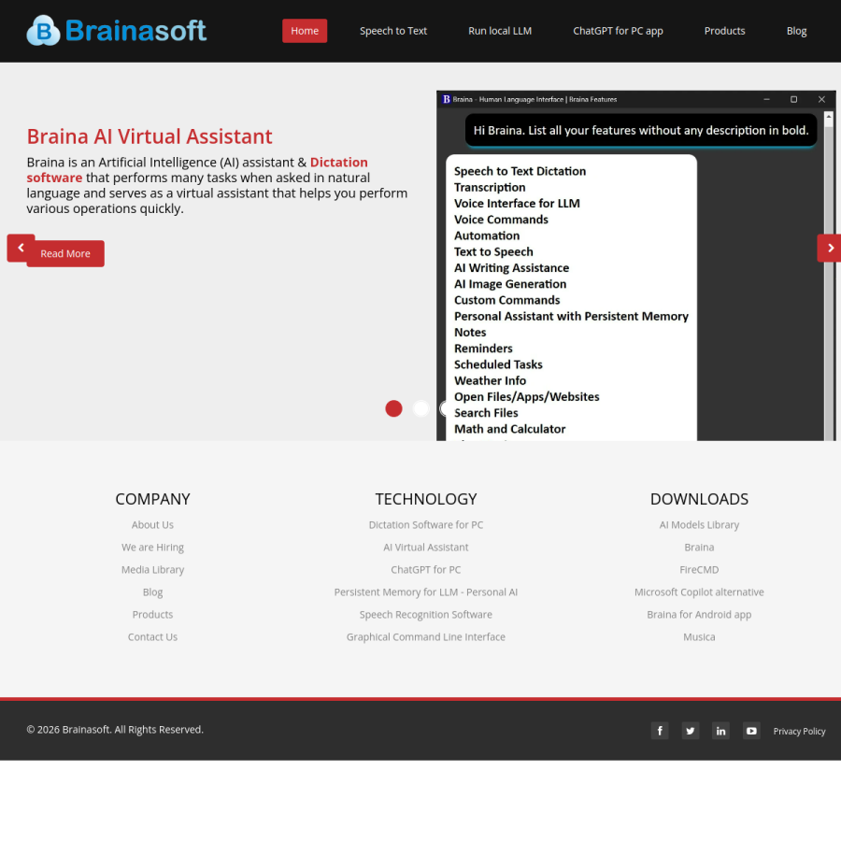Click the DOWNLOADS footer heading
This screenshot has height=841, width=841.
click(x=699, y=499)
